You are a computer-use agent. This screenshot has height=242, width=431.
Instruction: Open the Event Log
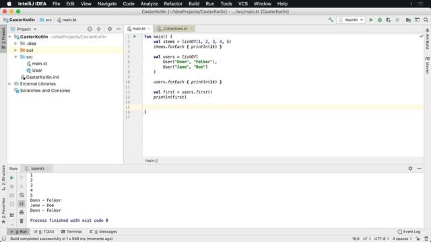point(409,231)
